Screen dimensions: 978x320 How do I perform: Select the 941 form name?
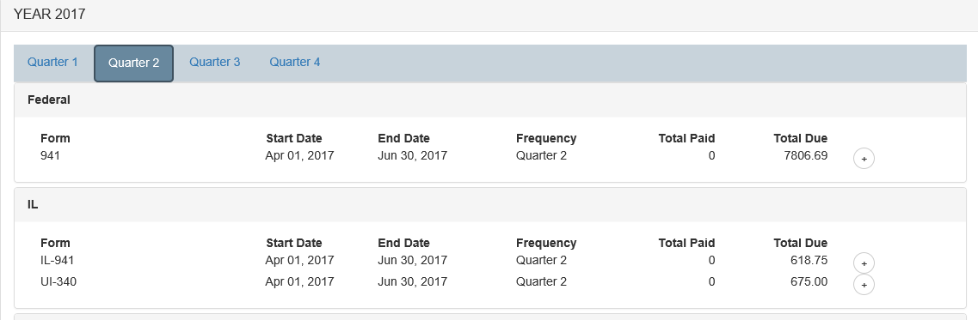50,155
